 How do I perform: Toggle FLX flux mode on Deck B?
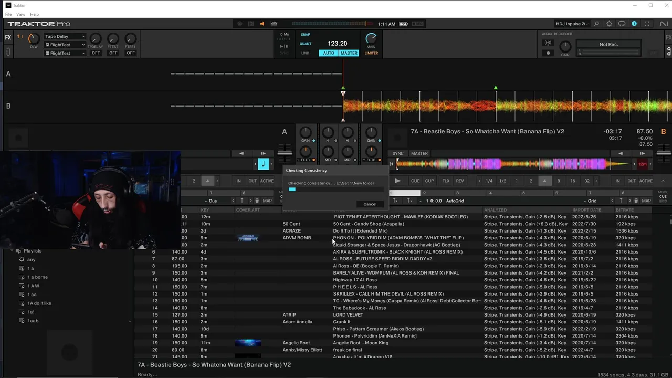click(446, 181)
